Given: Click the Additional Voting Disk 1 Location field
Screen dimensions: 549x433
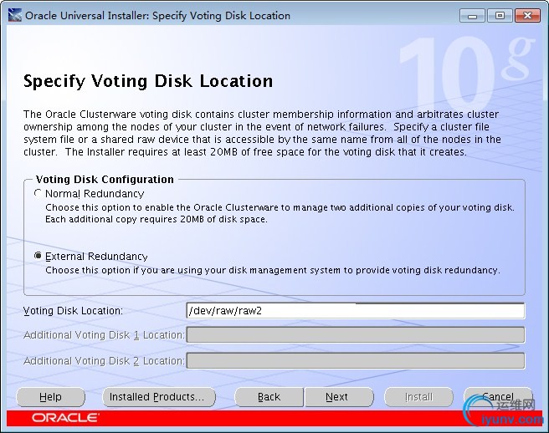Looking at the screenshot, I should tap(356, 335).
